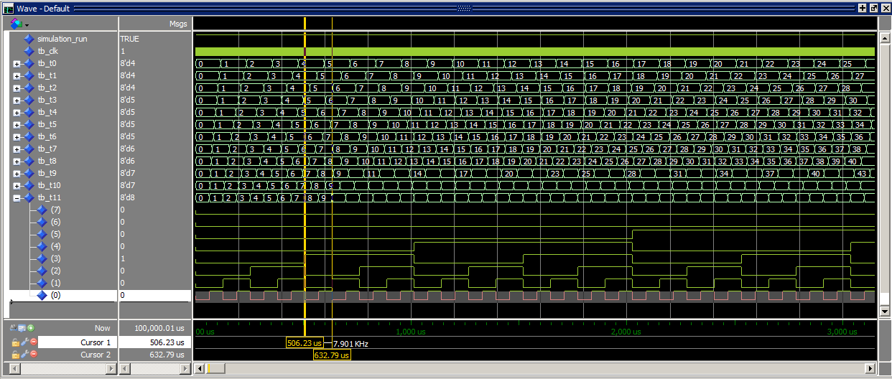Viewport: 892px width, 379px height.
Task: Click the Cursor 2 name label
Action: [x=96, y=355]
